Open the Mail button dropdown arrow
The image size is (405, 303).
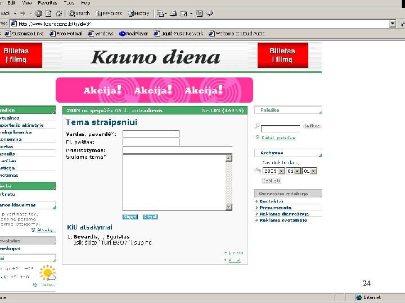(165, 13)
